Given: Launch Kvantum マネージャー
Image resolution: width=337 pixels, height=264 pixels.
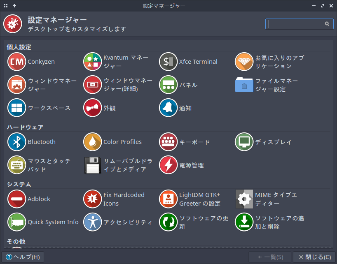Looking at the screenshot, I should 116,62.
